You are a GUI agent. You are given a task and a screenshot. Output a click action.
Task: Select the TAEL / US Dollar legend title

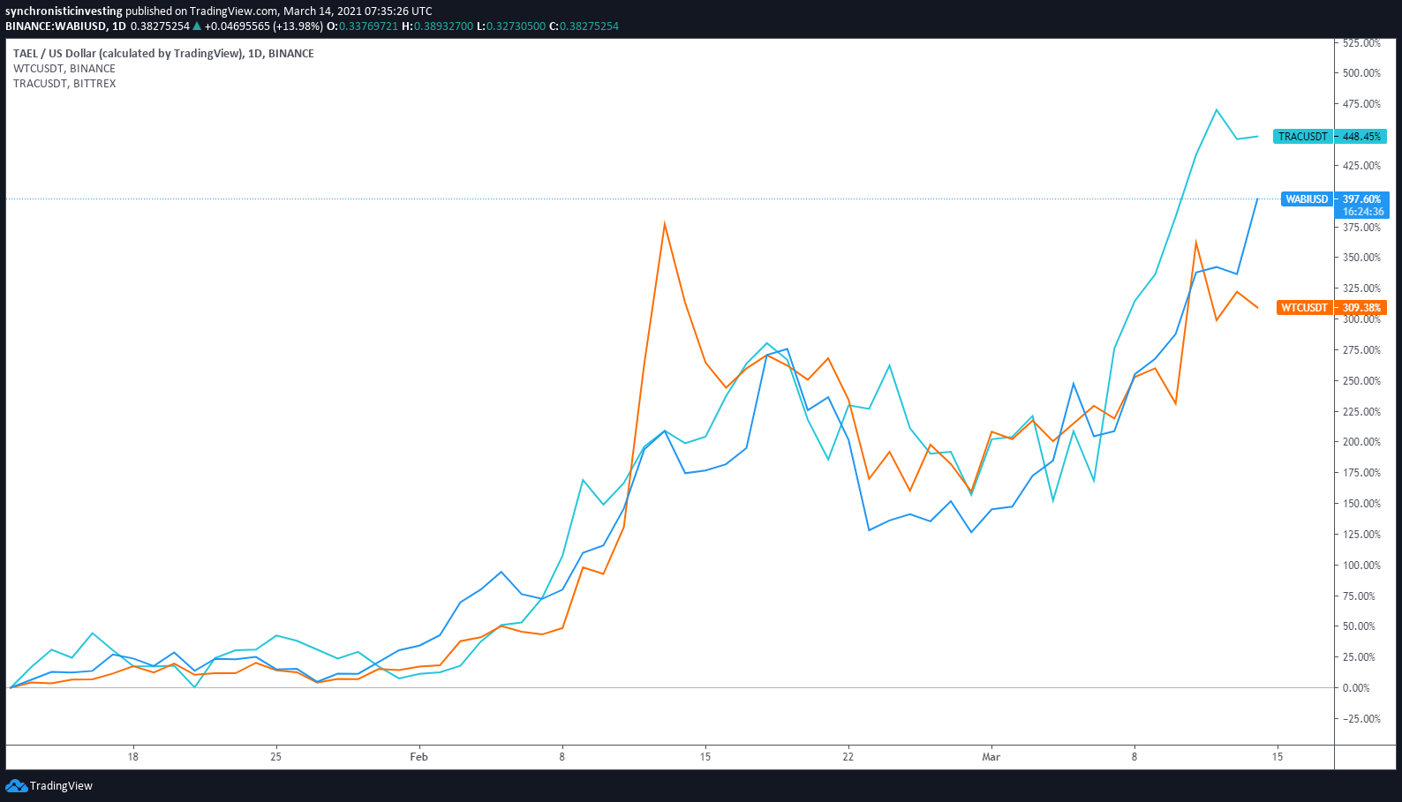coord(163,54)
